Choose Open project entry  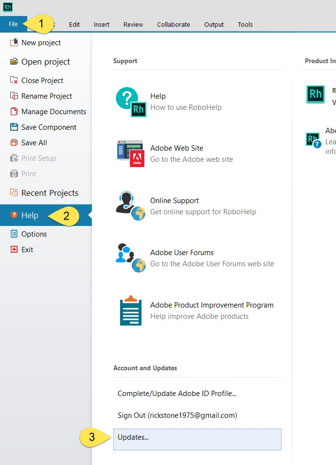(46, 61)
